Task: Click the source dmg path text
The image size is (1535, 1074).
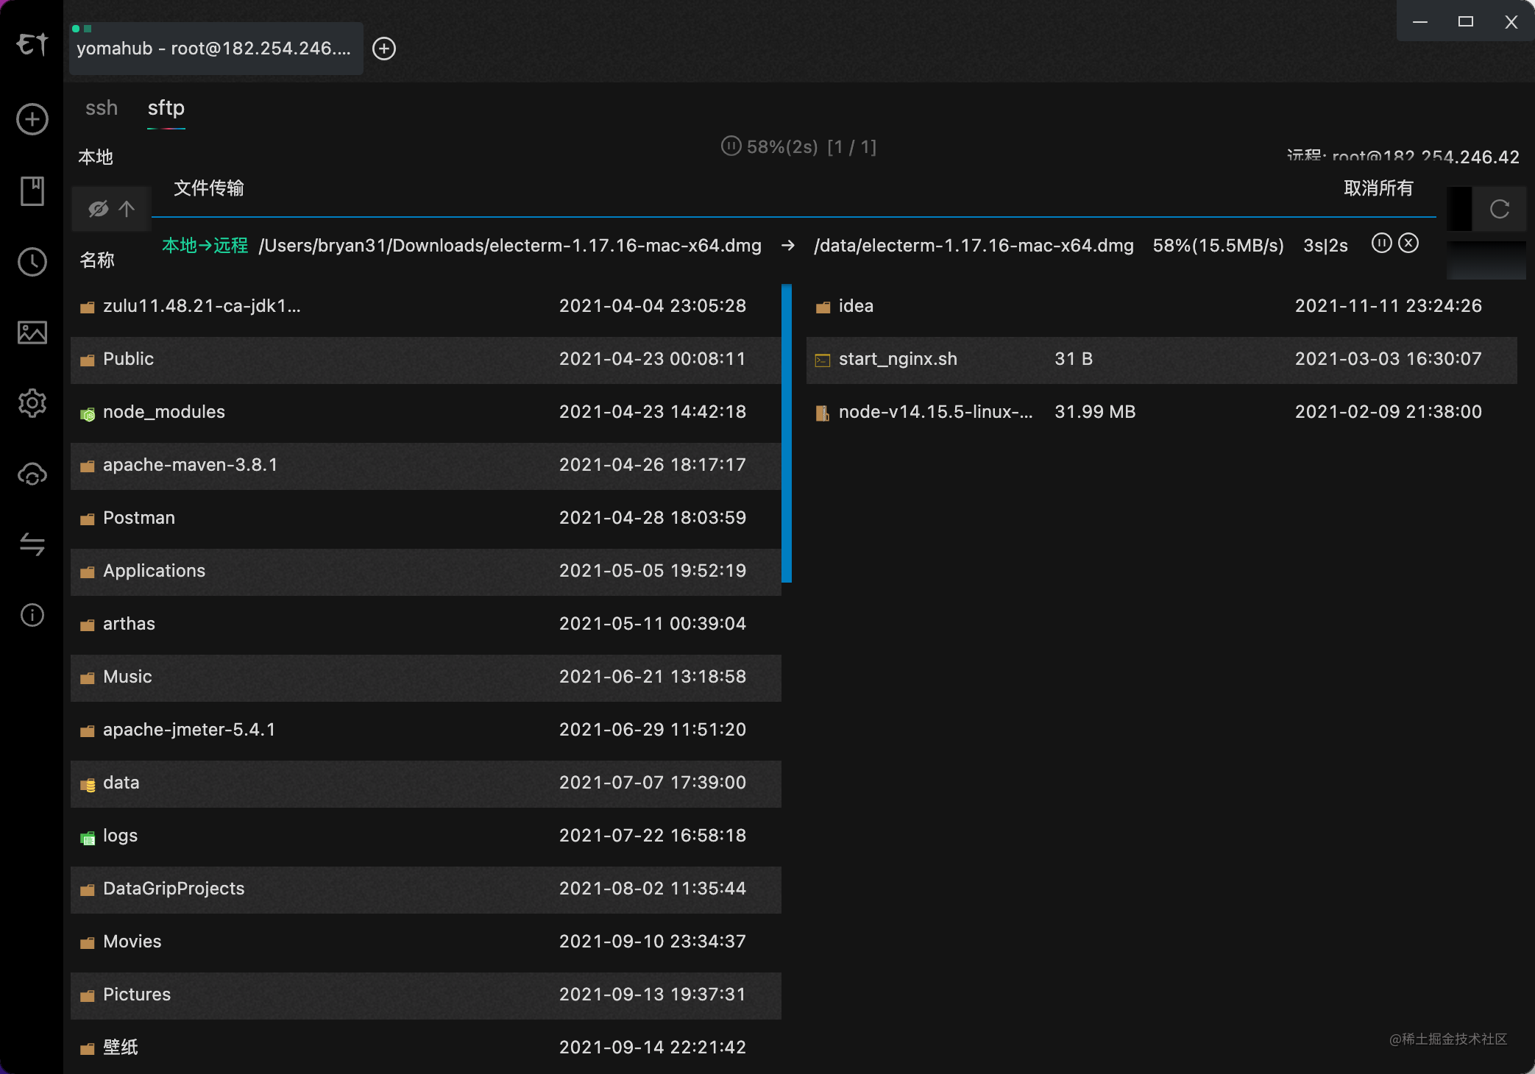Action: click(x=510, y=246)
